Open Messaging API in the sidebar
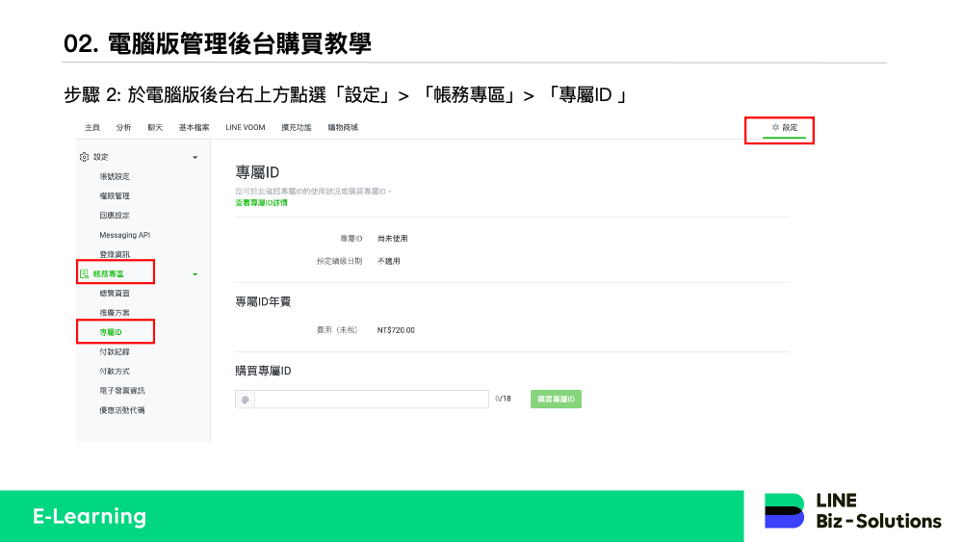This screenshot has width=963, height=542. click(124, 235)
